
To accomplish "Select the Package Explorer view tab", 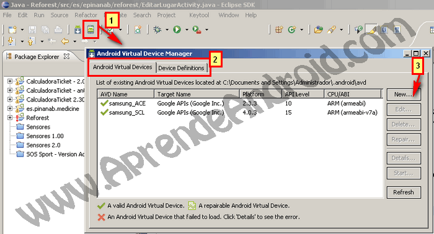I will pyautogui.click(x=37, y=56).
